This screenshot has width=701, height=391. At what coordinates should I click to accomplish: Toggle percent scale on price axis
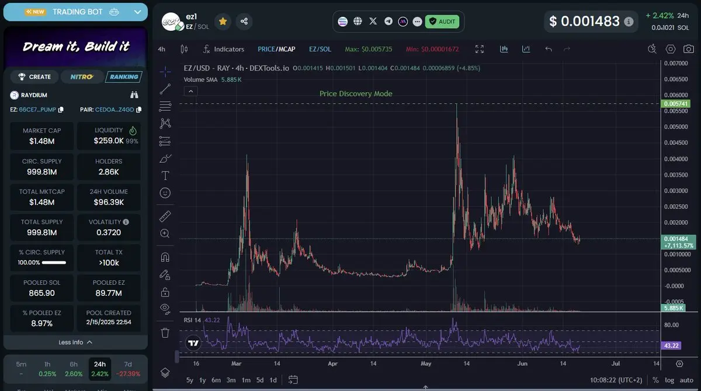click(656, 380)
